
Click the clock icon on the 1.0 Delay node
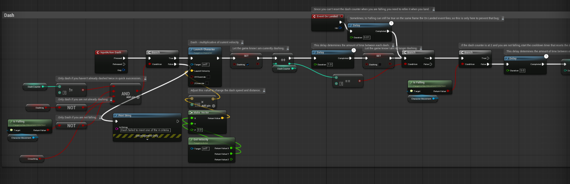[353, 50]
